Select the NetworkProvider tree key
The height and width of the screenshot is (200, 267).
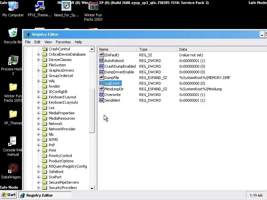(x=62, y=129)
